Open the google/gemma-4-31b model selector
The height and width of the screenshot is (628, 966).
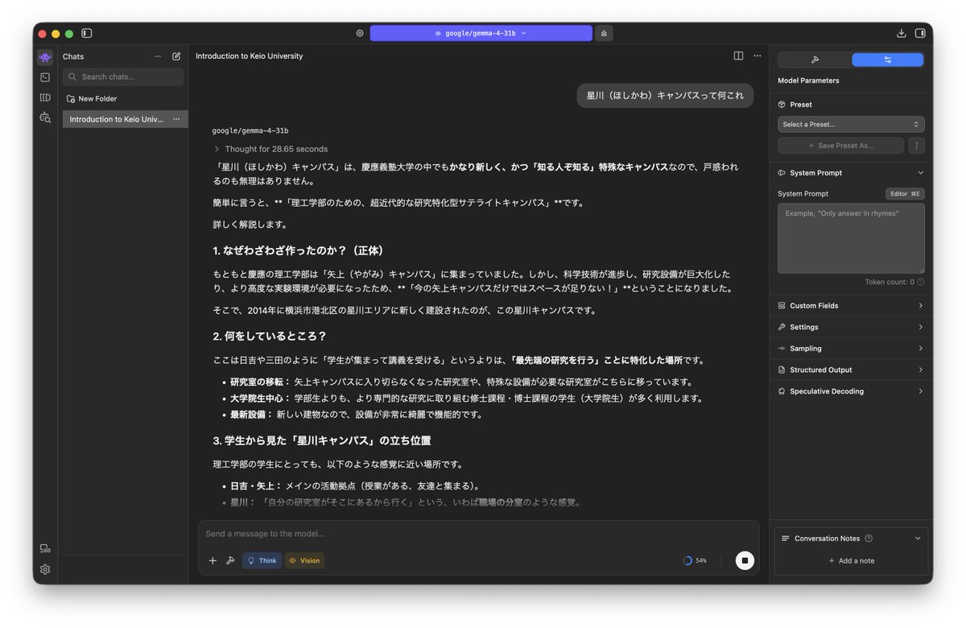click(x=481, y=33)
